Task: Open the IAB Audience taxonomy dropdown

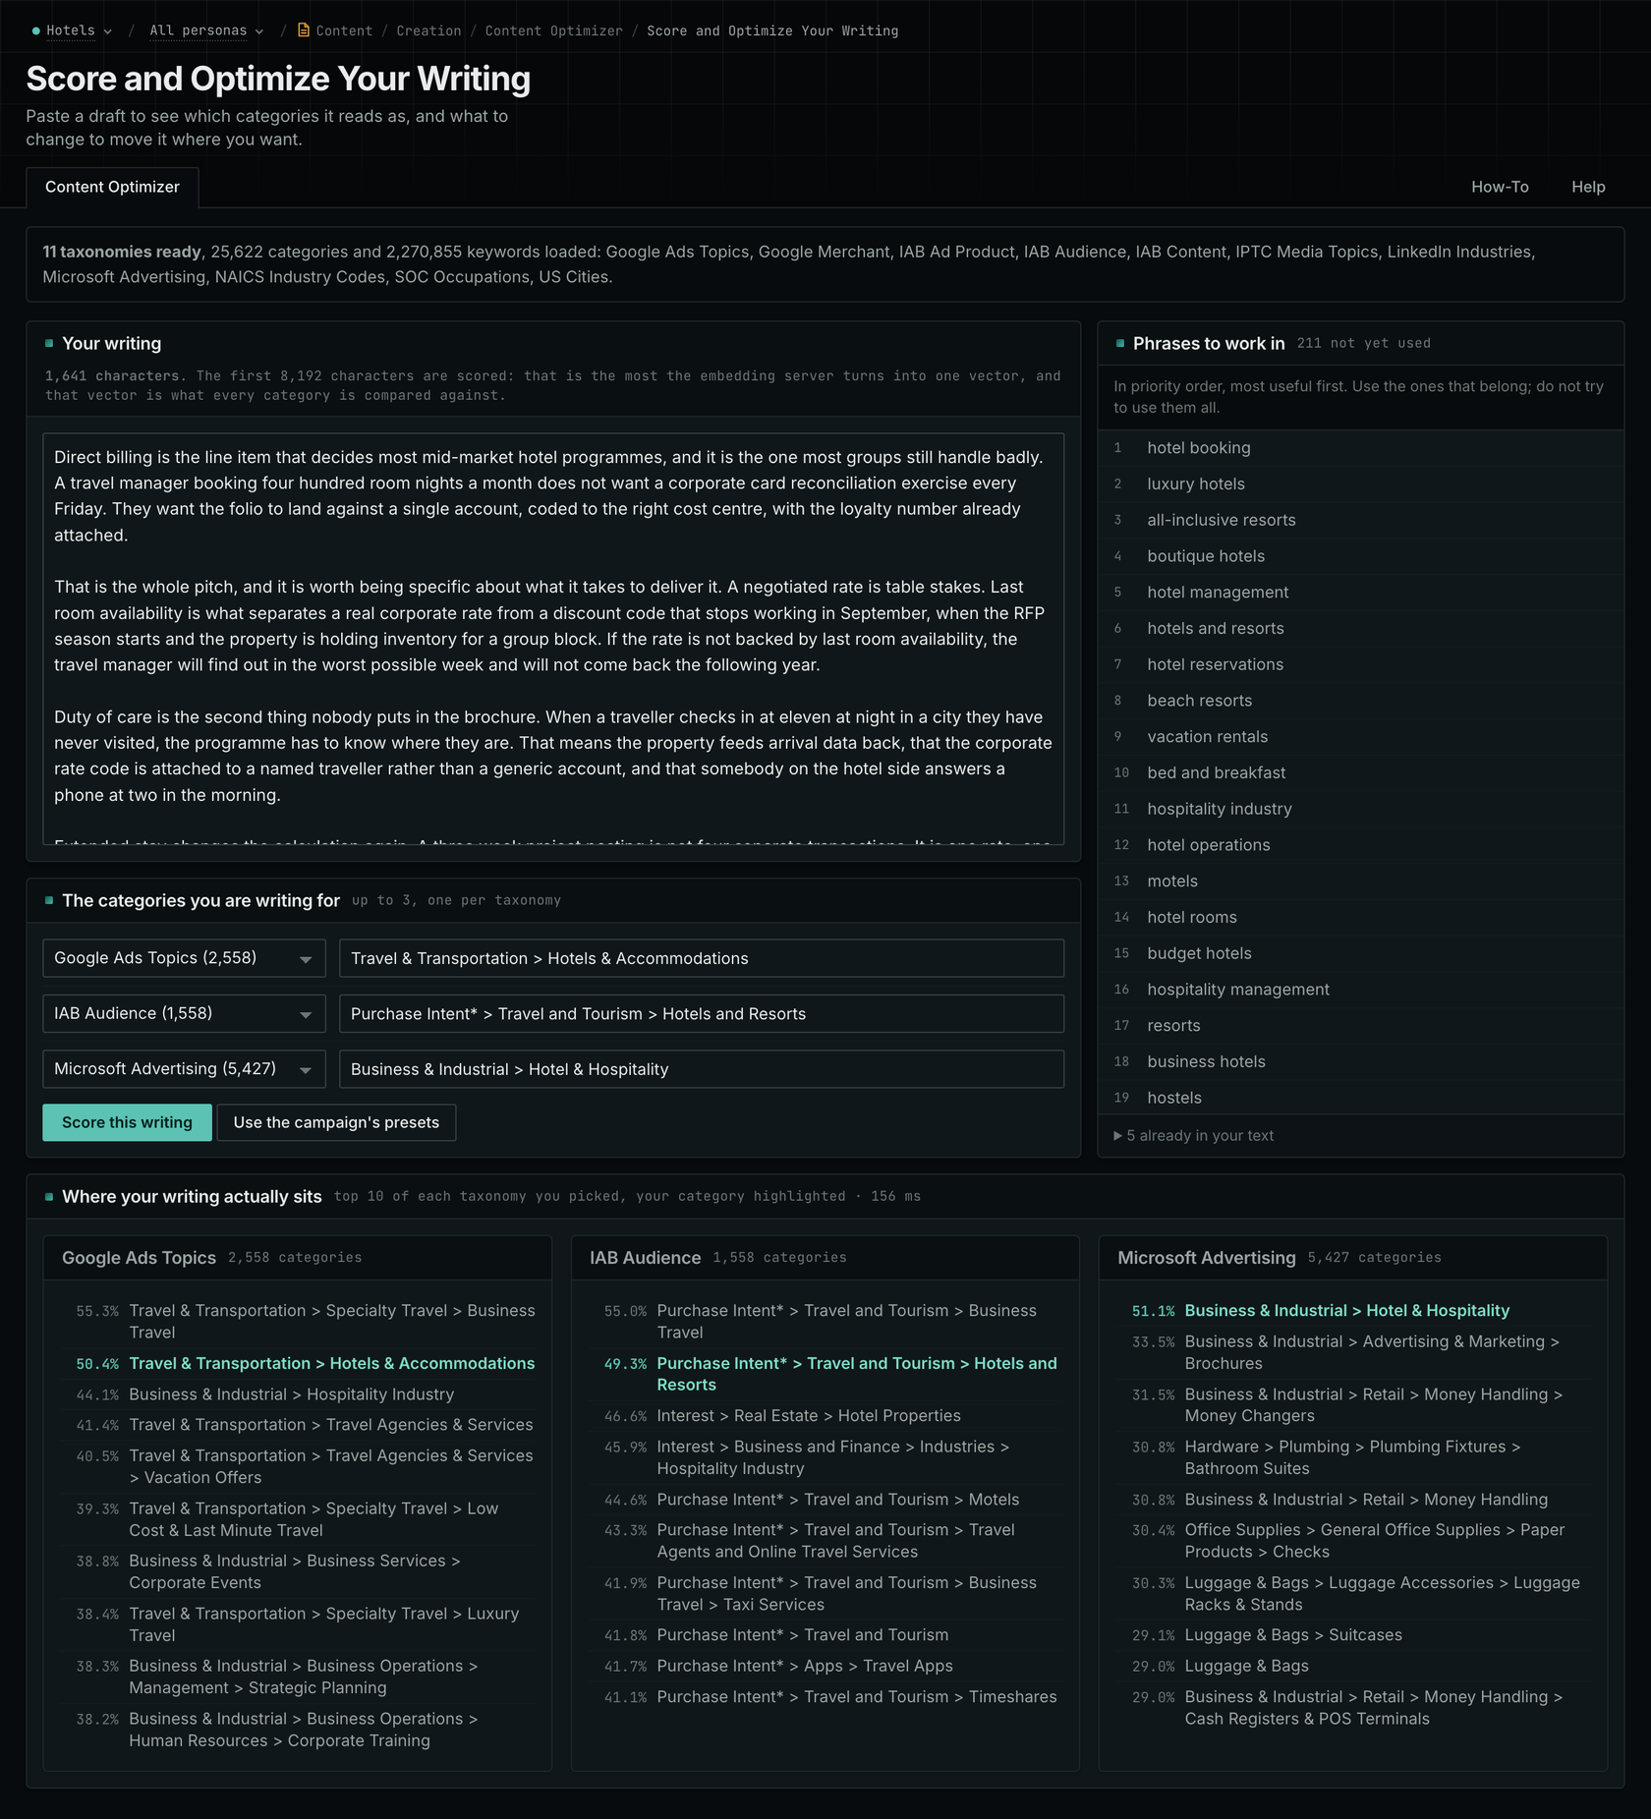Action: [x=184, y=1013]
